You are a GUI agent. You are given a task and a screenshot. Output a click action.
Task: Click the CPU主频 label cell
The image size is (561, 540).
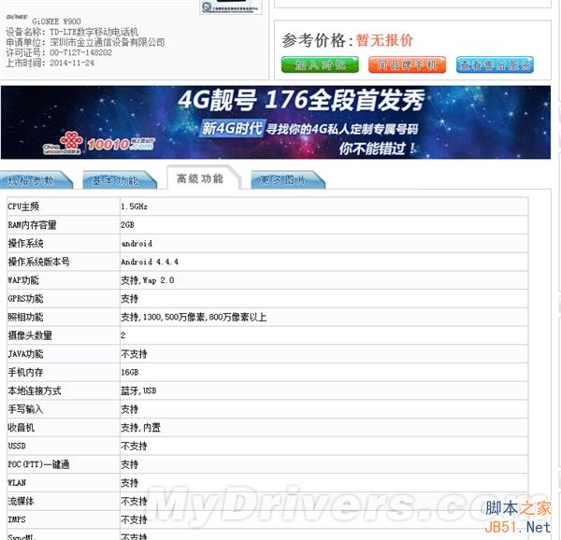coord(64,206)
